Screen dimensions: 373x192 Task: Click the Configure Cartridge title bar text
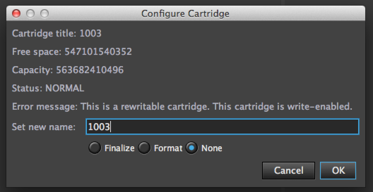tap(185, 14)
